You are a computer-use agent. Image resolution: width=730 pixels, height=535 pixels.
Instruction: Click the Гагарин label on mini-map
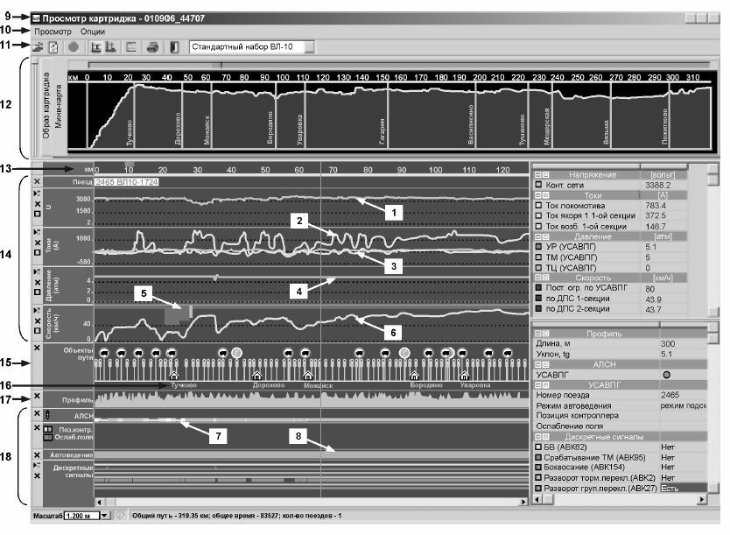click(x=383, y=132)
